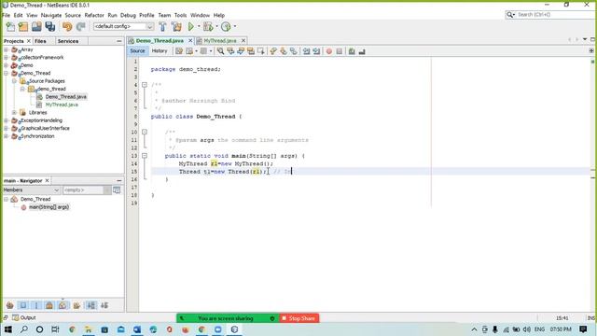Open the default config dropdown
This screenshot has width=597, height=336.
pos(124,26)
